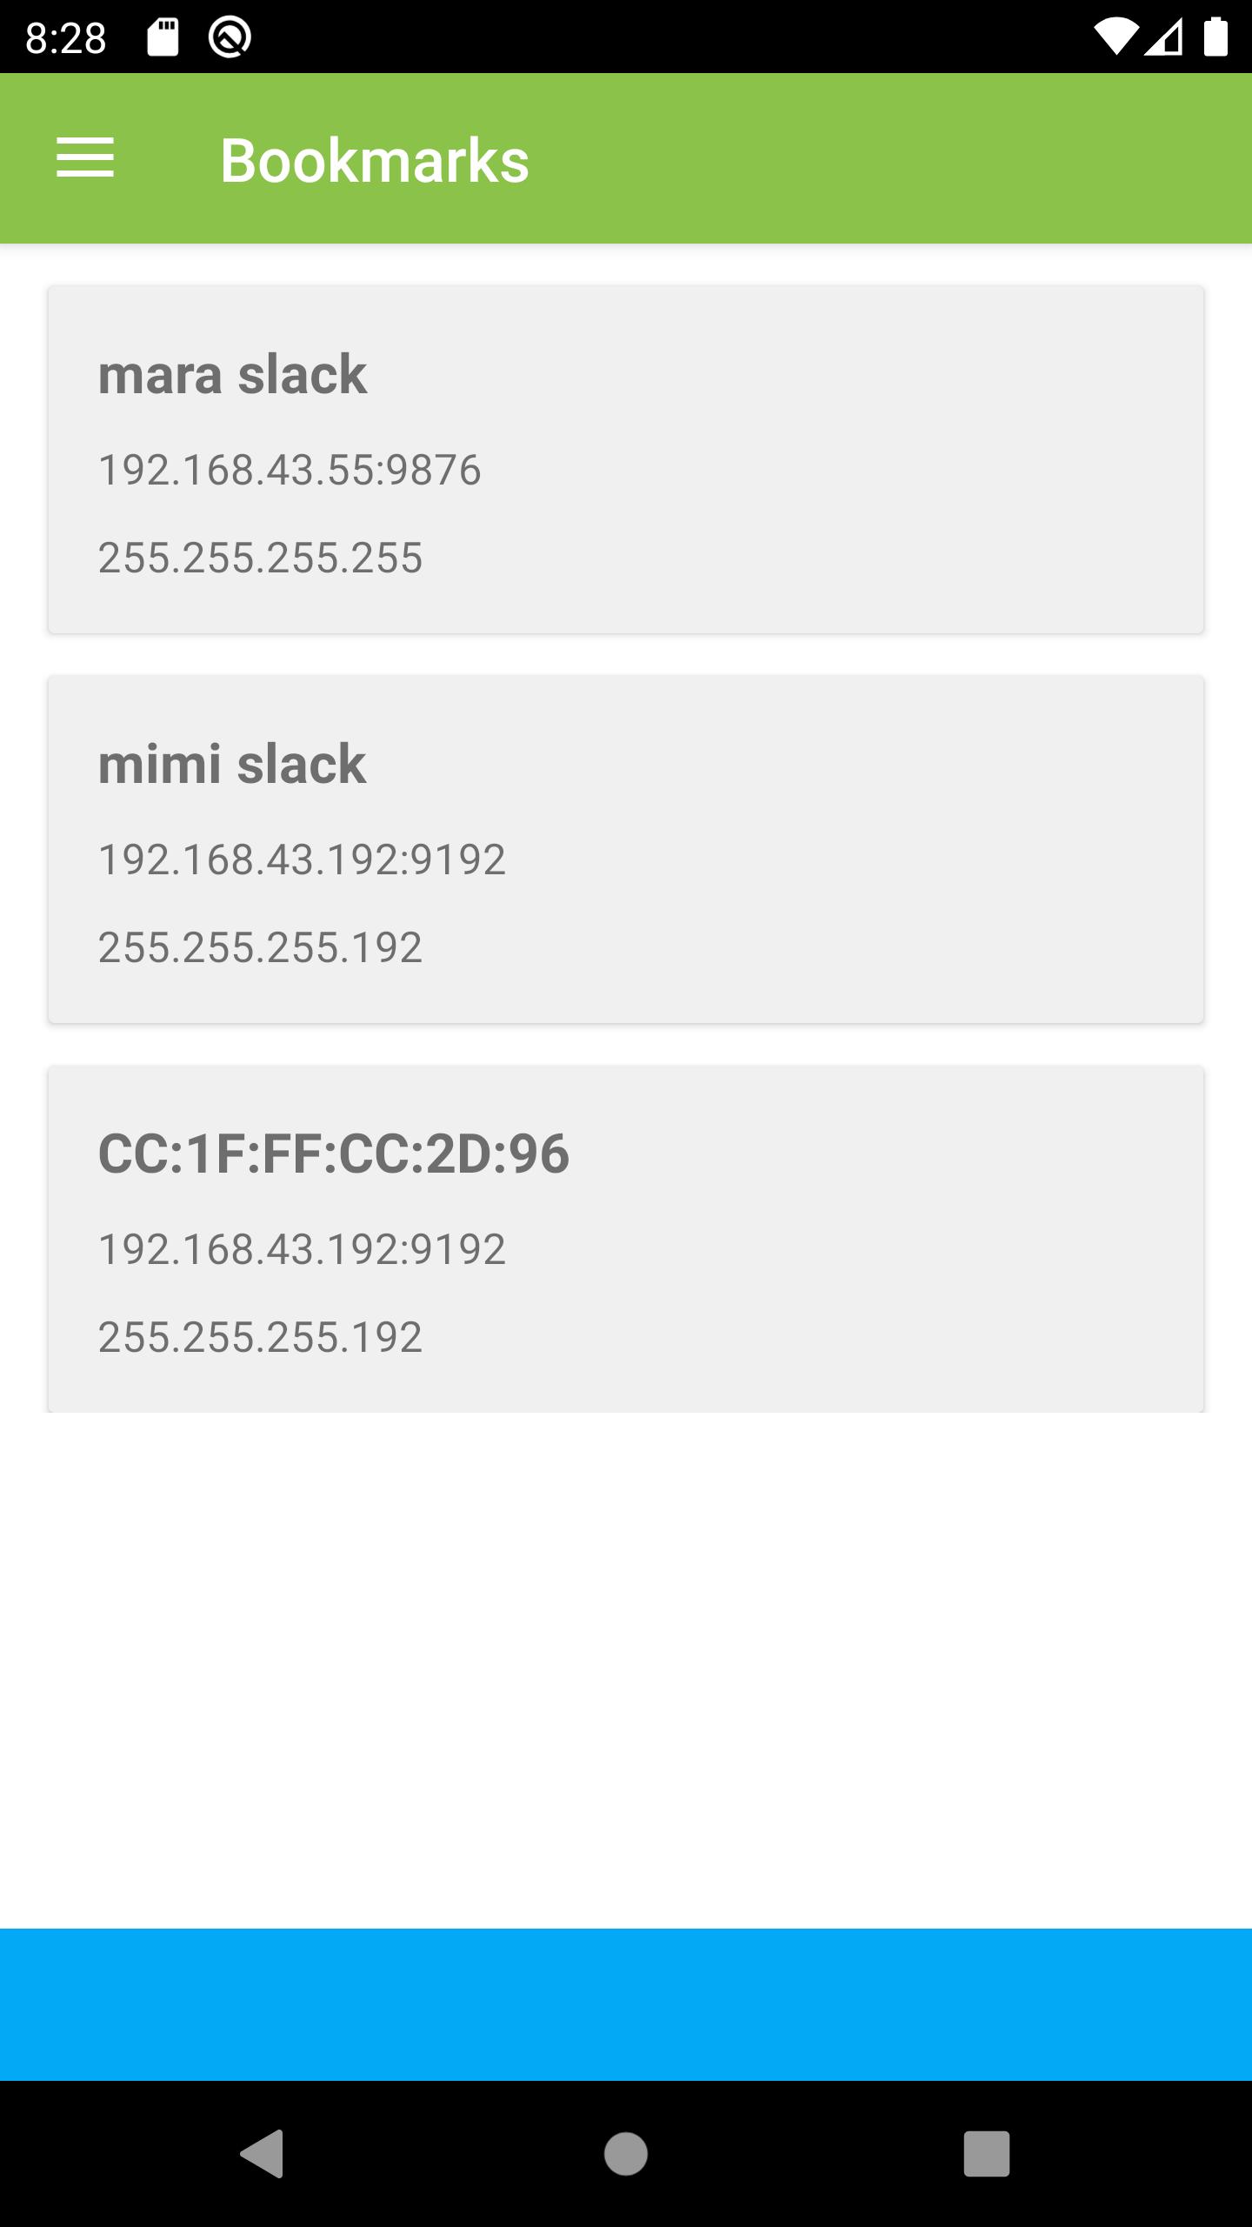Tap the mimi slack address 192.168.43.192:9192
The height and width of the screenshot is (2227, 1252).
302,860
